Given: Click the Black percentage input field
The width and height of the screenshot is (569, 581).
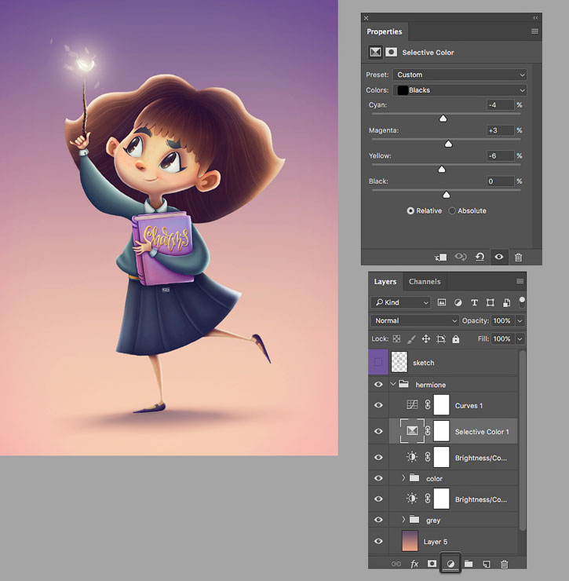Looking at the screenshot, I should (x=500, y=181).
